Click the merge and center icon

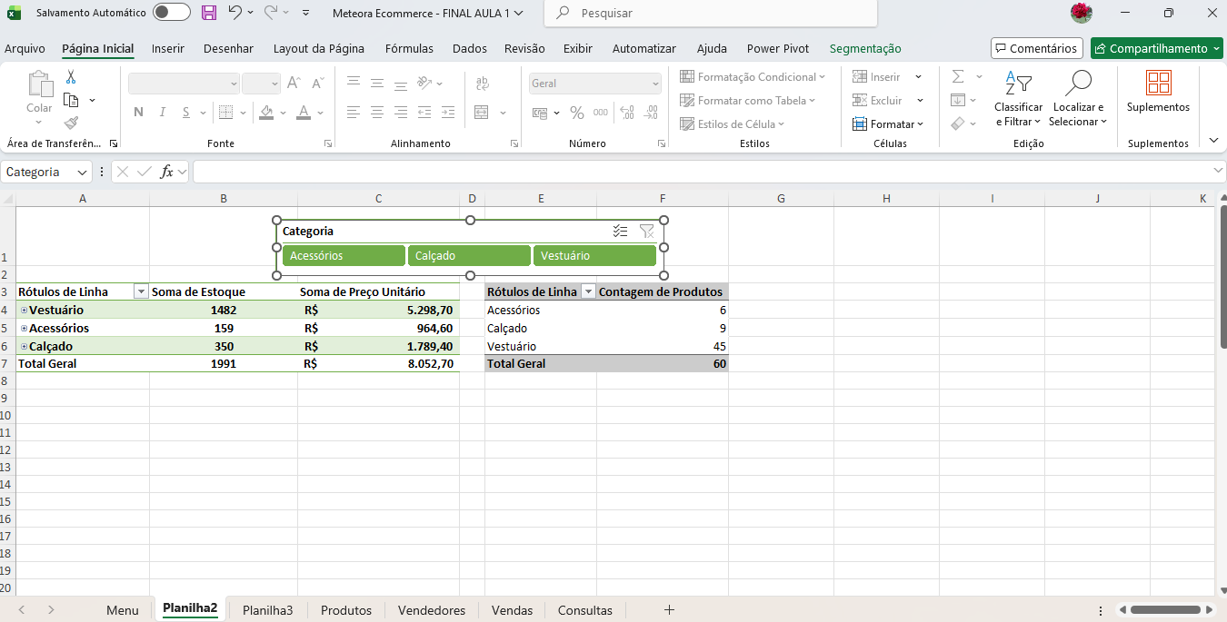point(481,113)
